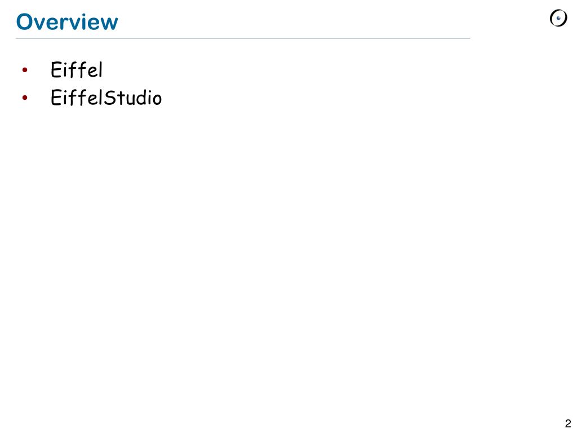Click the slide number 2
This screenshot has height=433, width=577.
tap(568, 423)
